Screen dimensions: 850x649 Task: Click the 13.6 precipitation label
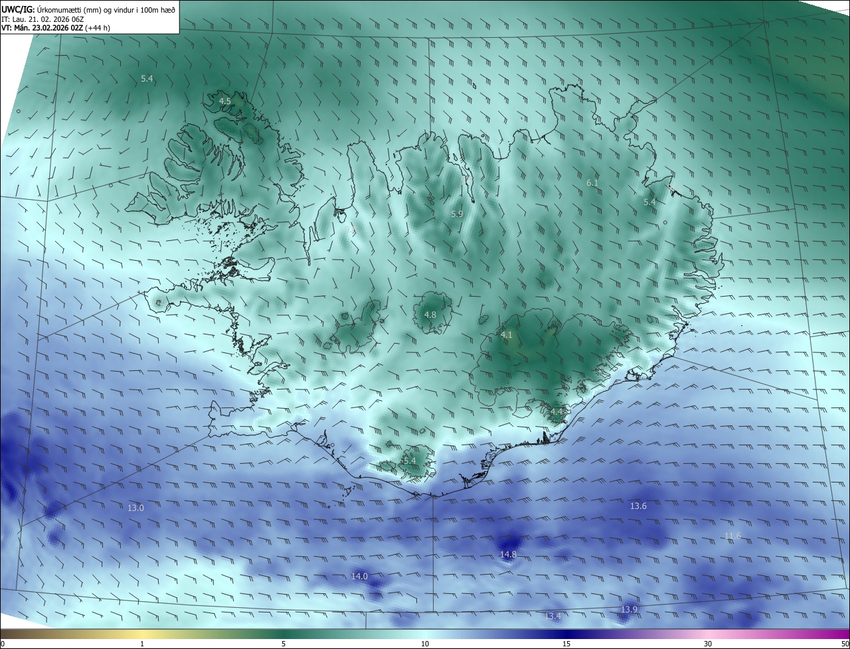tap(638, 506)
